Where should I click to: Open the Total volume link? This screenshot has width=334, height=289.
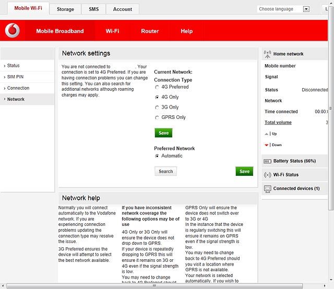pos(278,123)
